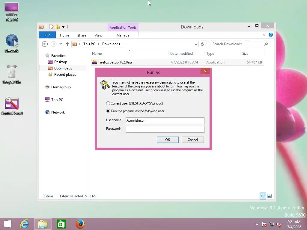
Task: Select Favorites in navigation pane
Action: point(58,56)
